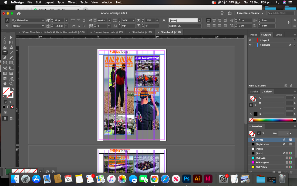Image resolution: width=297 pixels, height=186 pixels.
Task: Align text center in control bar
Action: [x=214, y=20]
